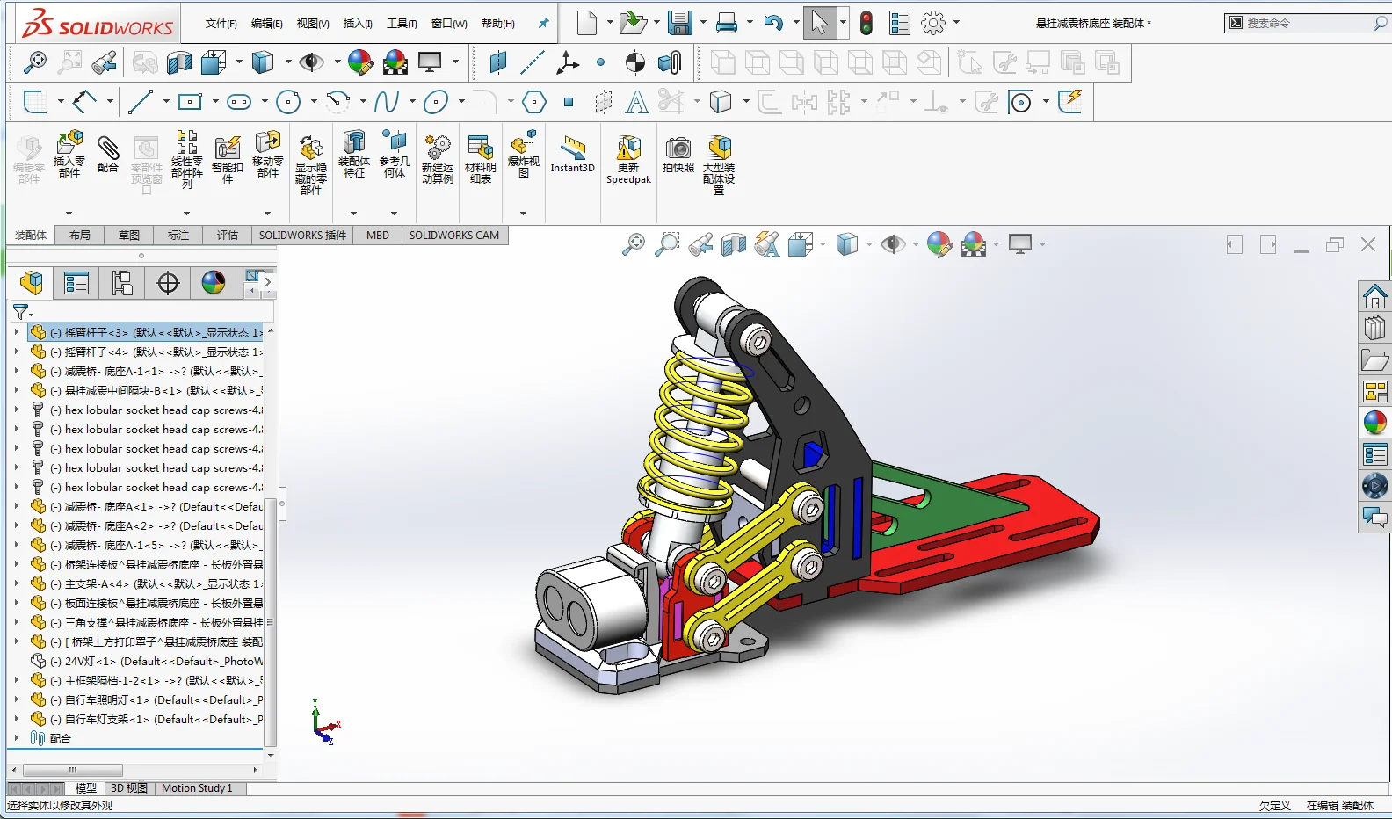Expand the 悬挂减震中间隔块-B<1> tree node
The width and height of the screenshot is (1392, 819).
click(x=16, y=390)
